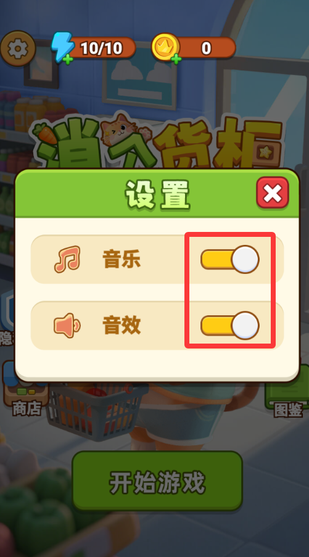Tap the music note icon

tap(67, 259)
